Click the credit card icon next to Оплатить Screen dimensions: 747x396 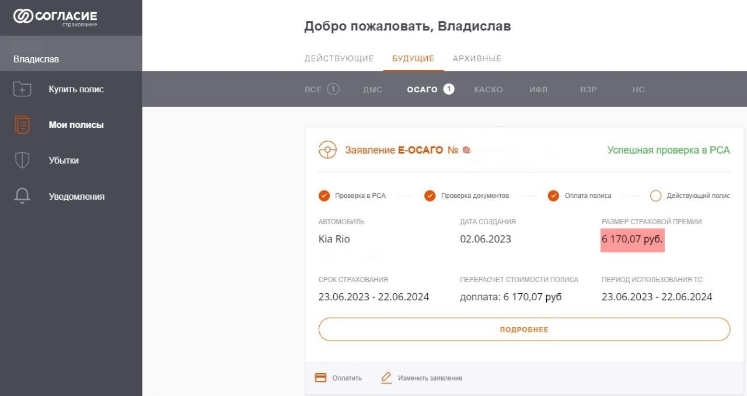[320, 378]
